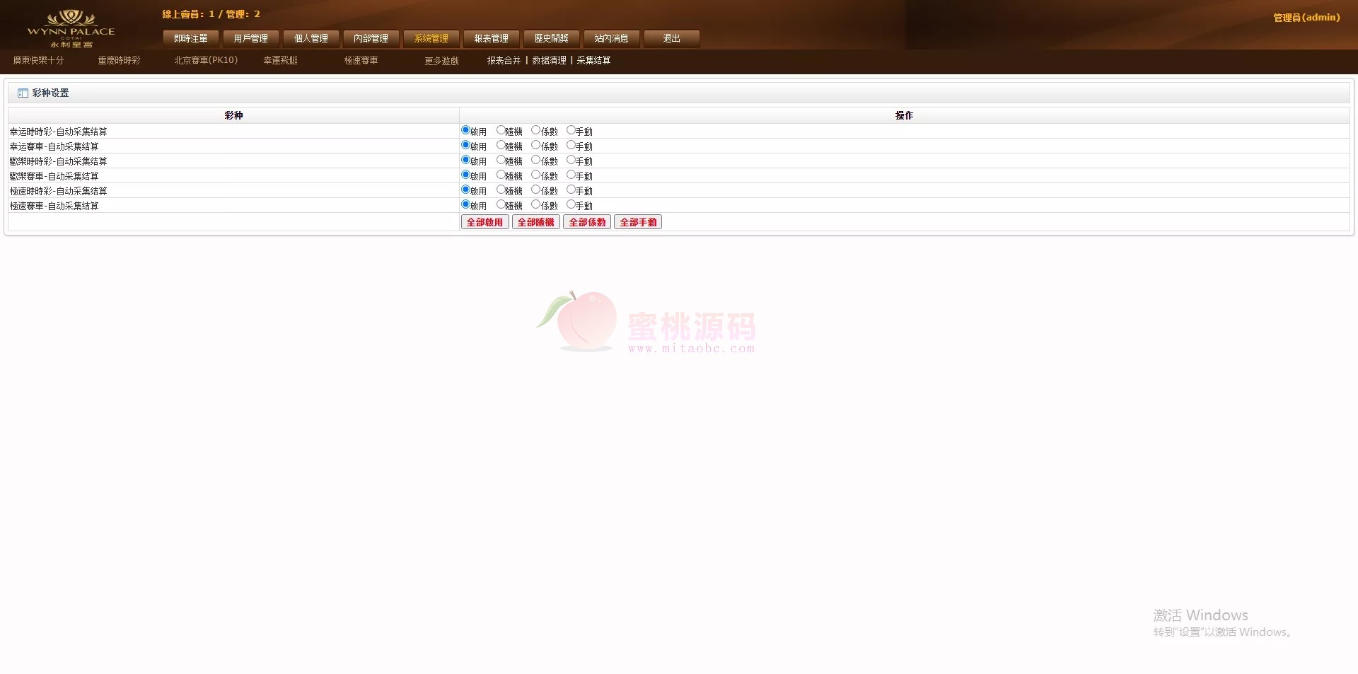Open the 用戶管理 menu
The width and height of the screenshot is (1358, 674).
251,39
